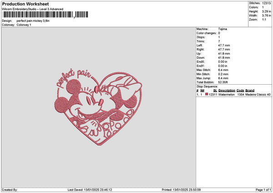
Task: Click the 'Description' column header
Action: [x=227, y=91]
